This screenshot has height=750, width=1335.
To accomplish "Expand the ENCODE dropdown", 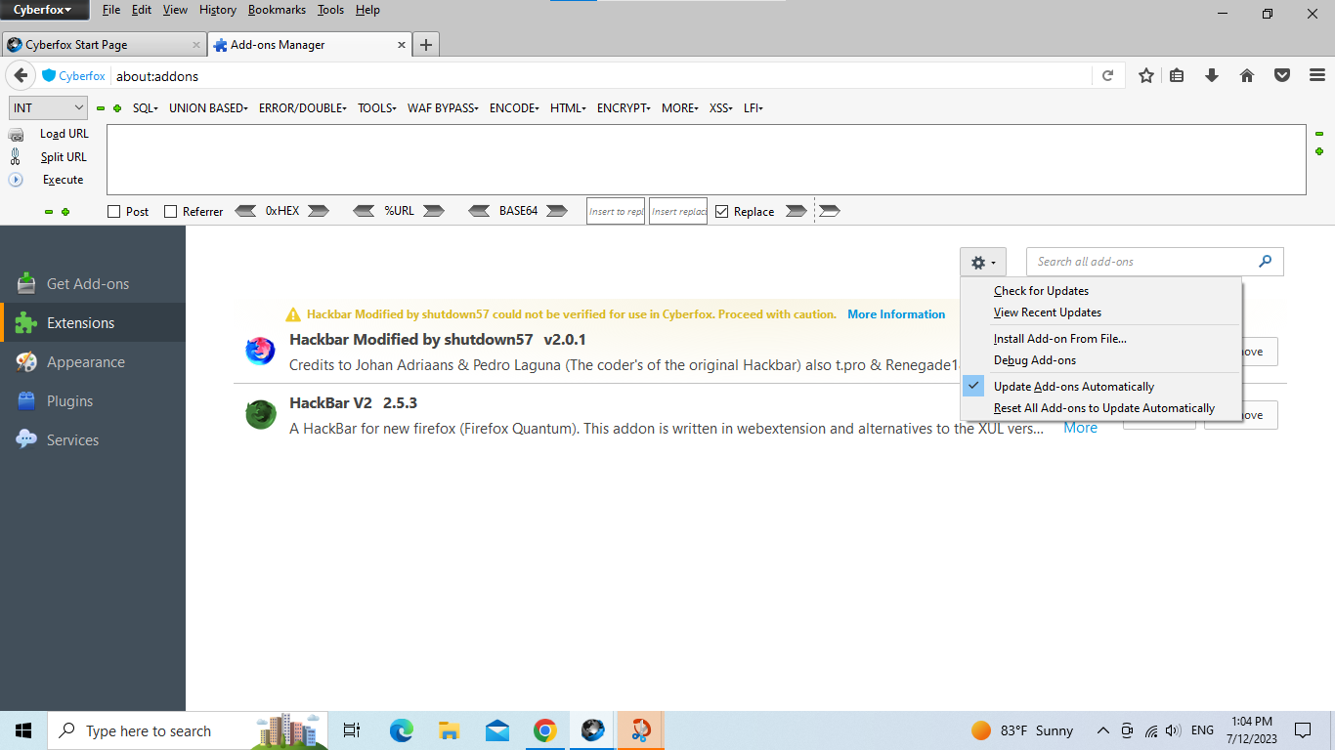I will coord(515,108).
